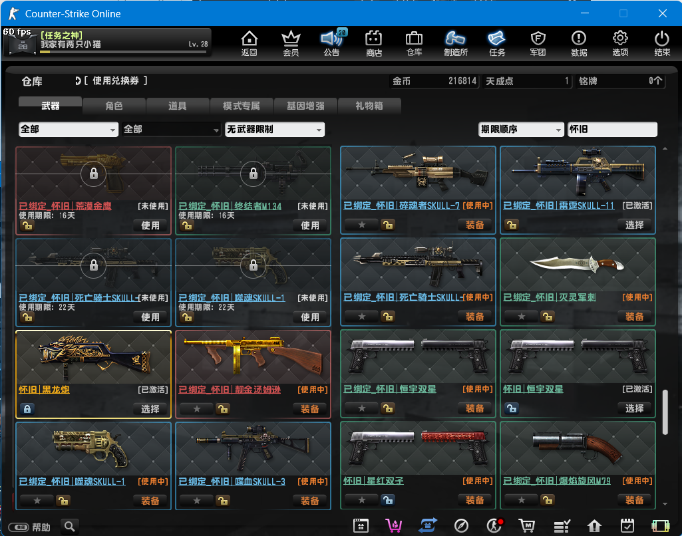The image size is (682, 536).
Task: Open the 会员 crown membership icon
Action: (291, 43)
